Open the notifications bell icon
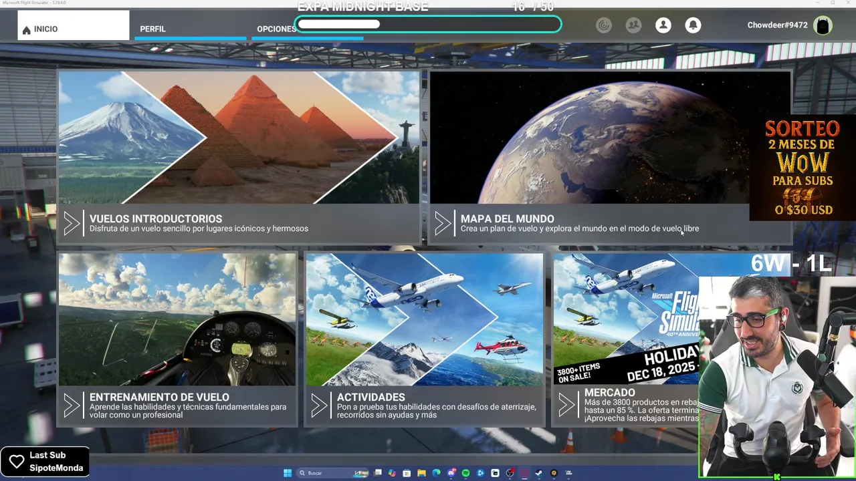 [693, 25]
